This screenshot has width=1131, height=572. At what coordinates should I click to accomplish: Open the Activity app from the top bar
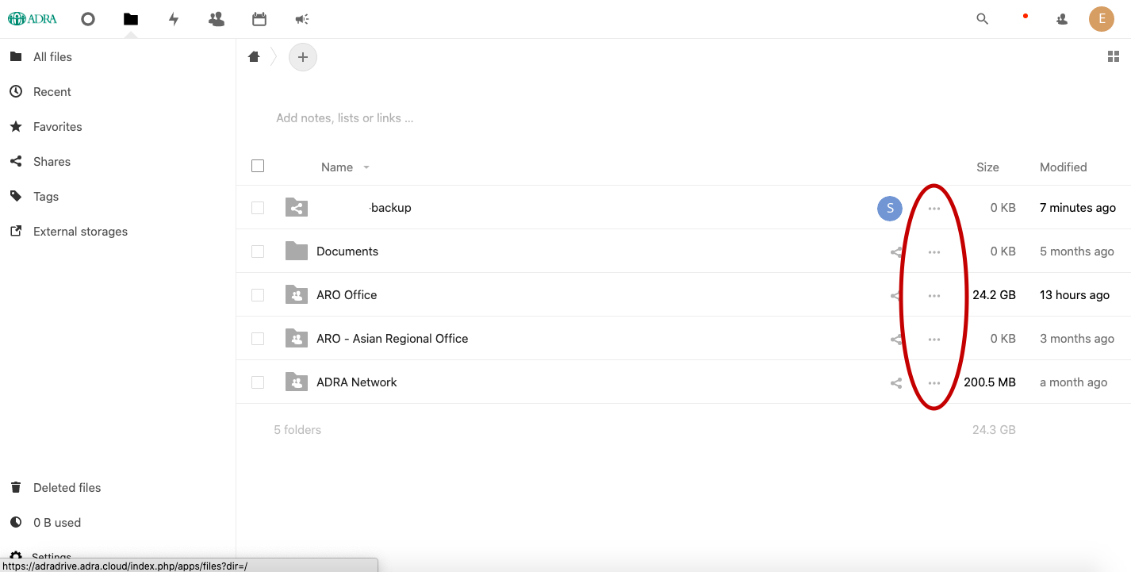point(174,18)
